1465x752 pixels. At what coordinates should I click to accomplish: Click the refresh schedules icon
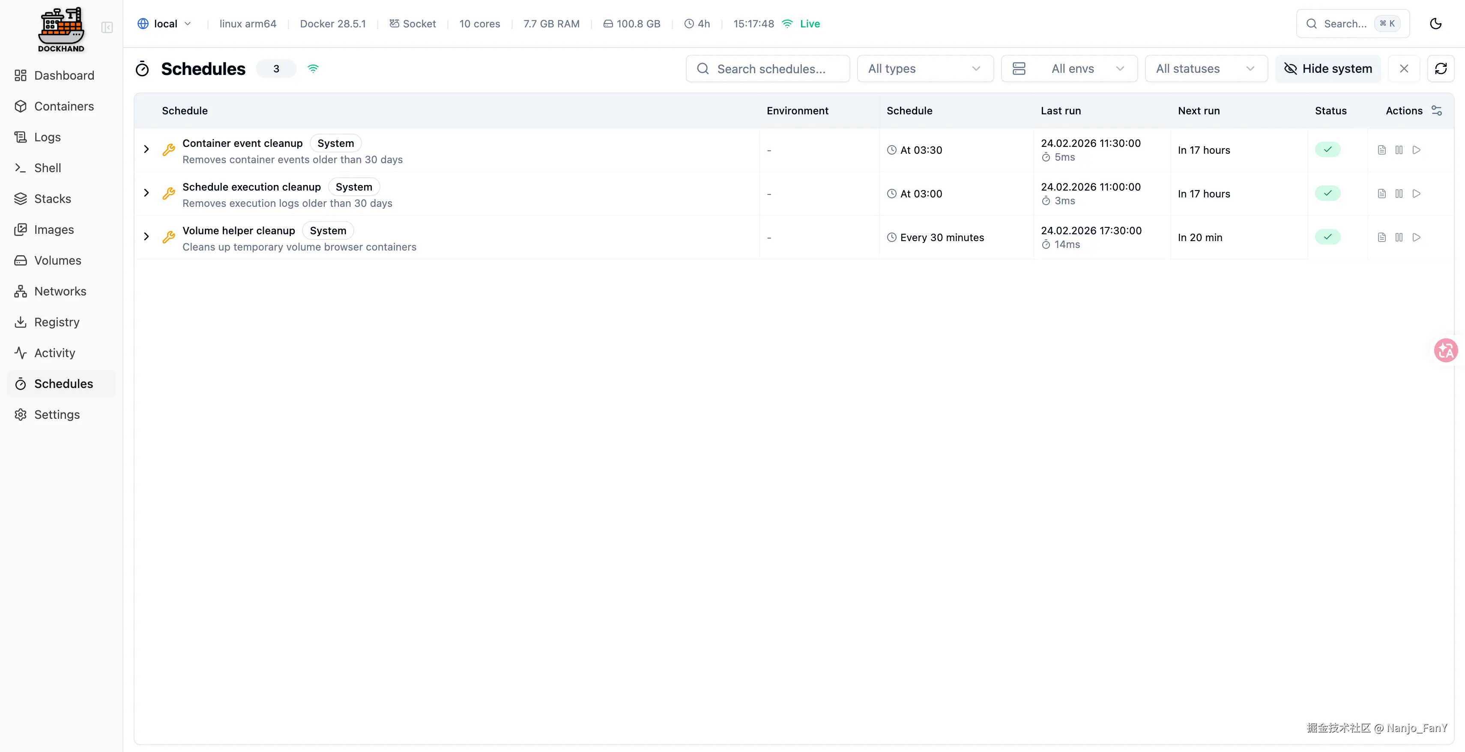tap(1441, 69)
